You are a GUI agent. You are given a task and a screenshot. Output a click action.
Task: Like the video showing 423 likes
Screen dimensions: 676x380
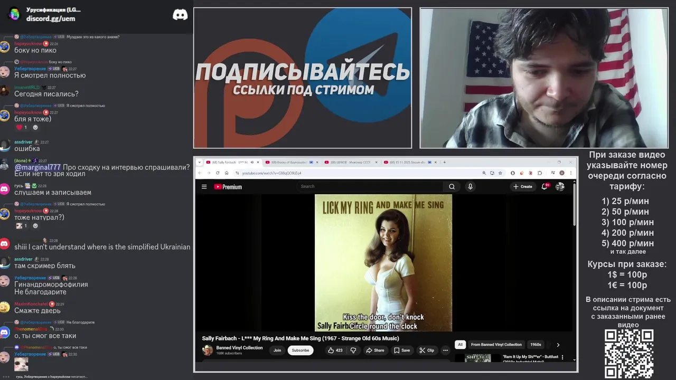(x=335, y=350)
